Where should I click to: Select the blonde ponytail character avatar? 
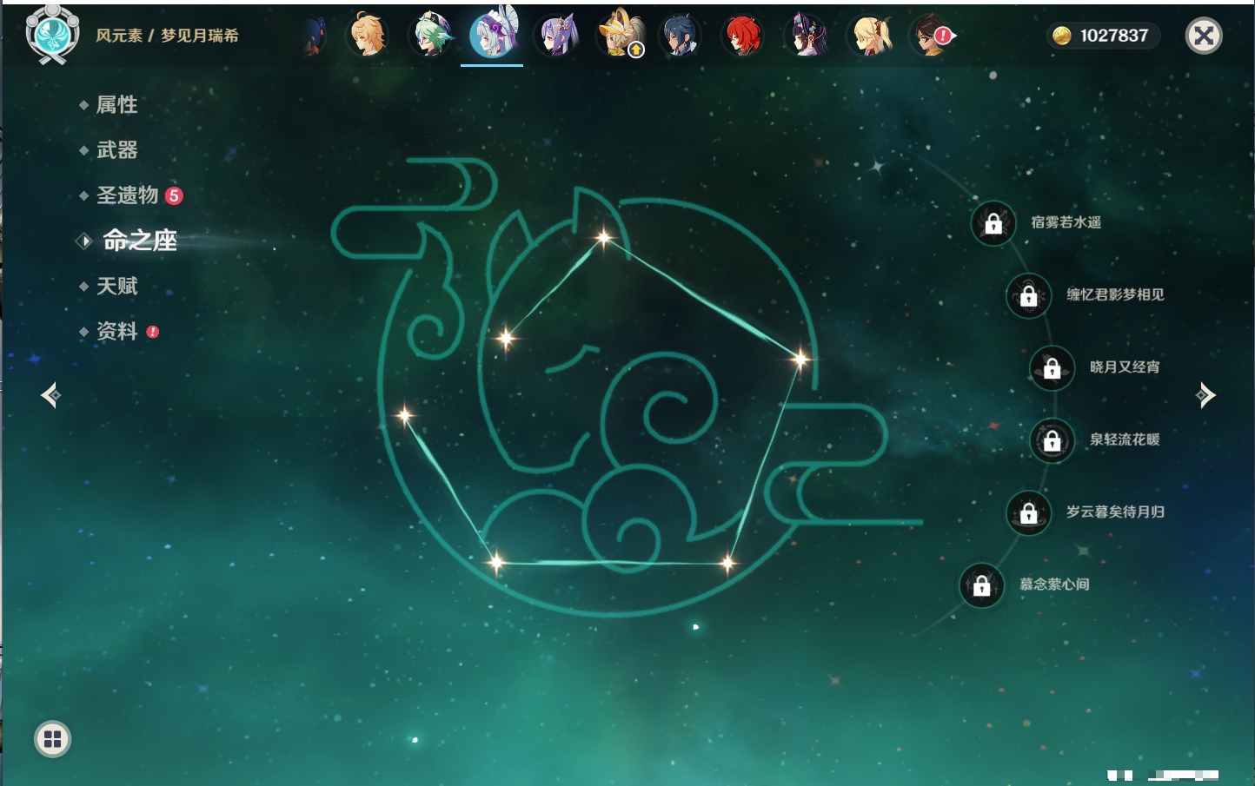click(869, 36)
